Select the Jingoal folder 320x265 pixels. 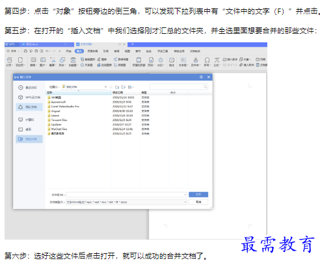[54, 111]
